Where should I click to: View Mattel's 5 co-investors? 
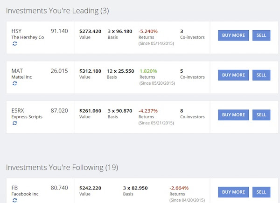192,74
